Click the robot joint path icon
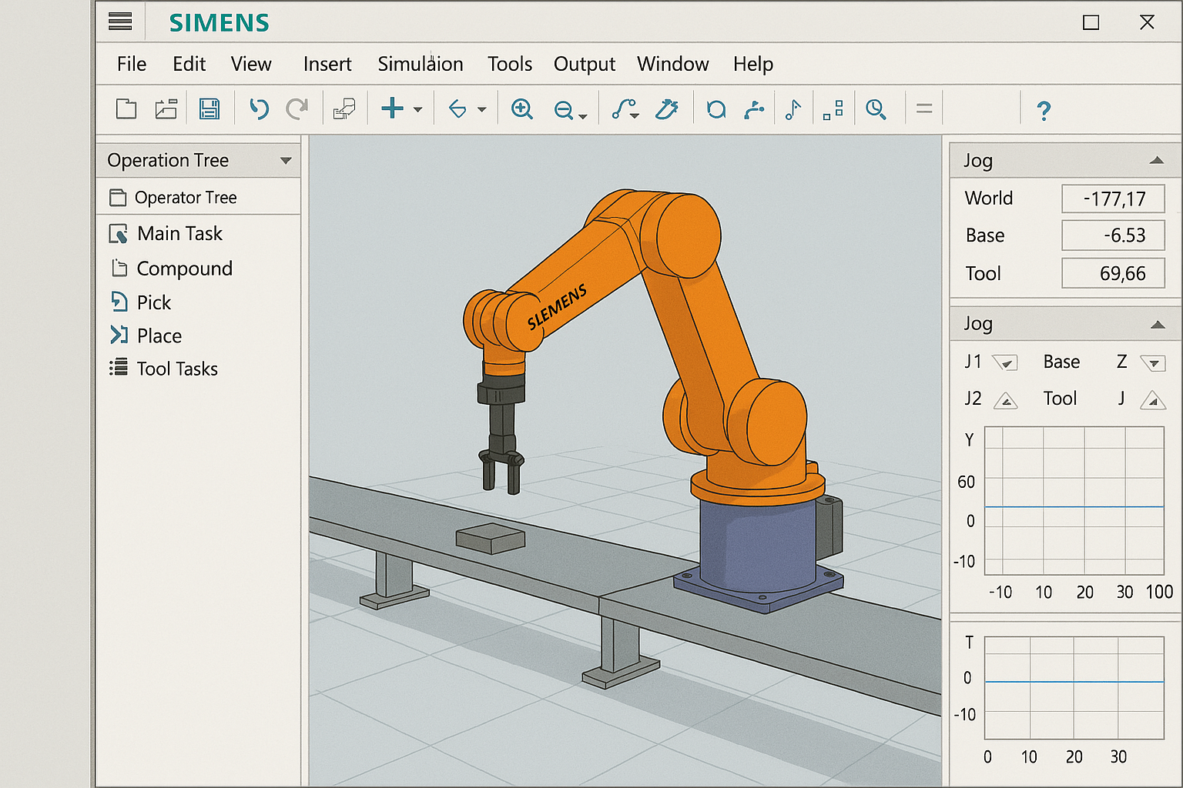 point(754,110)
